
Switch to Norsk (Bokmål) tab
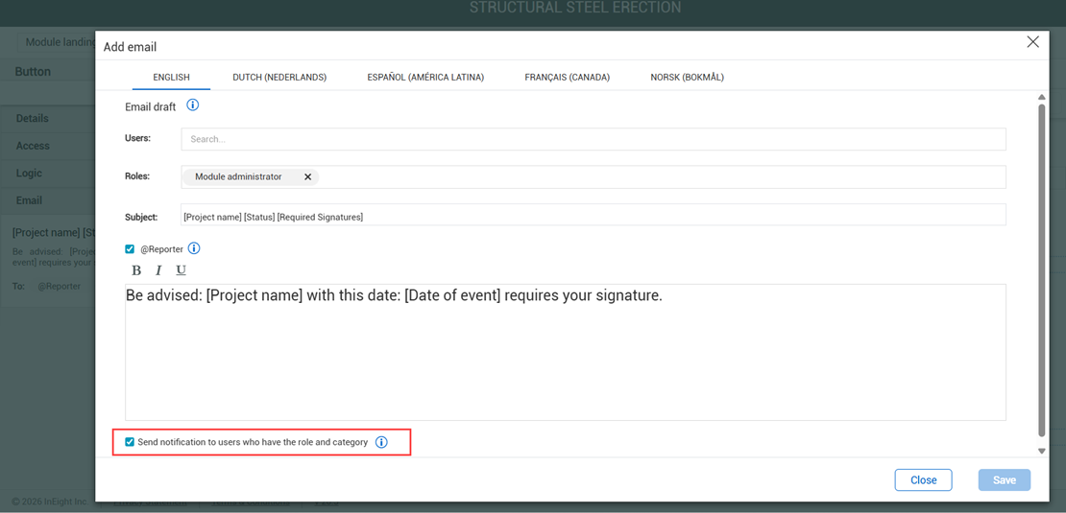(x=687, y=77)
